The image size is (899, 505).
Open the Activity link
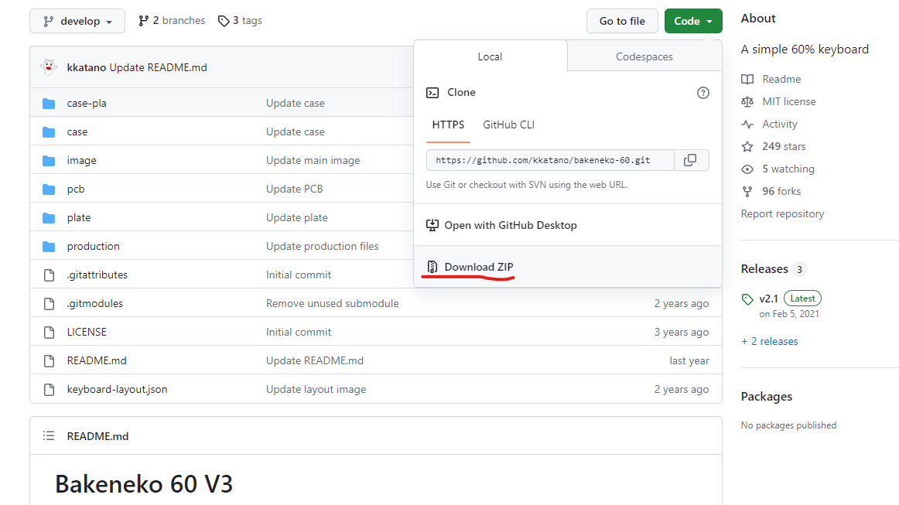point(780,124)
